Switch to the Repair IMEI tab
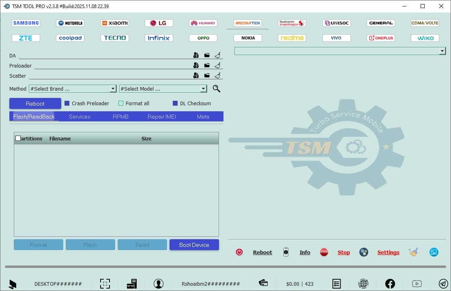Viewport: 451px width, 291px height. coord(161,117)
